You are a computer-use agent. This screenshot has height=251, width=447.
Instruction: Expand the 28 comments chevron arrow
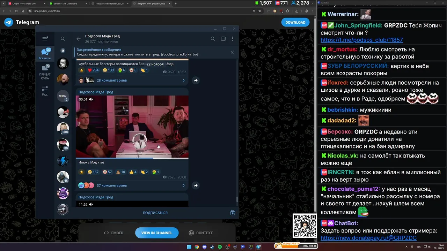183,80
